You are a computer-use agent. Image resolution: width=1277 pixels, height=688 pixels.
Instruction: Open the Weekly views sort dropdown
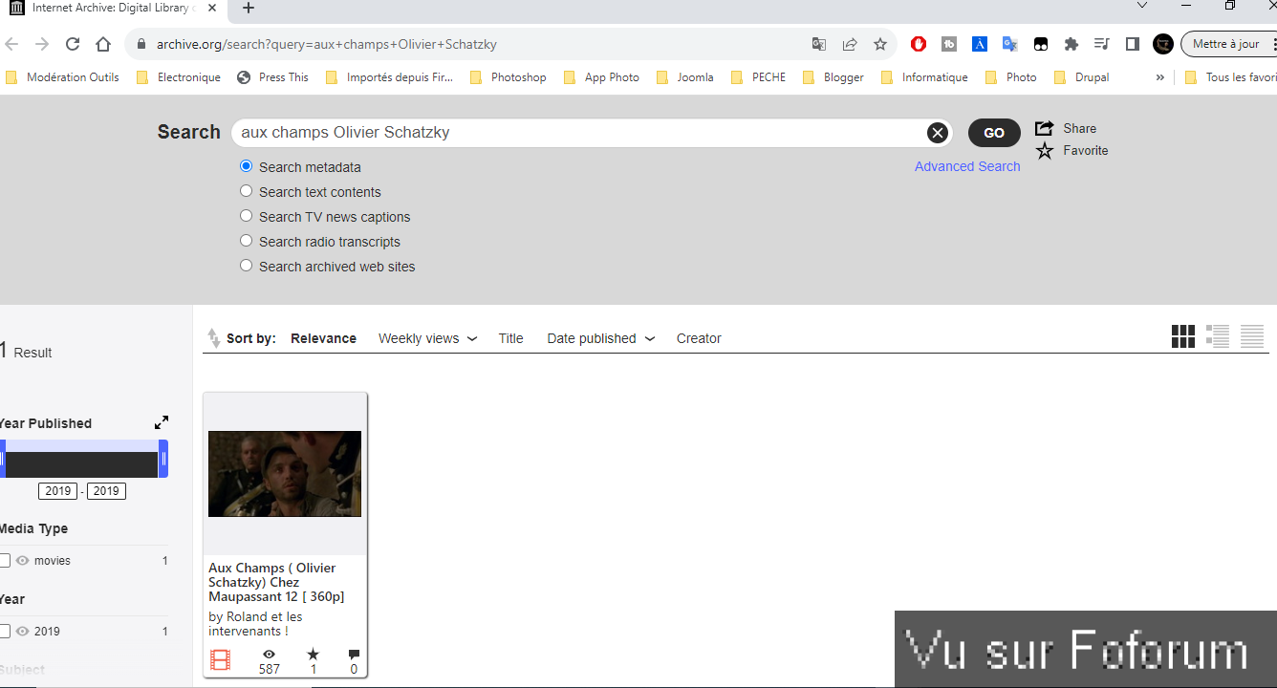pos(427,338)
